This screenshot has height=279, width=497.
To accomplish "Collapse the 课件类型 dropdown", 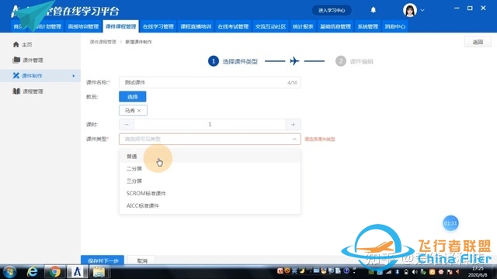I will coord(294,139).
